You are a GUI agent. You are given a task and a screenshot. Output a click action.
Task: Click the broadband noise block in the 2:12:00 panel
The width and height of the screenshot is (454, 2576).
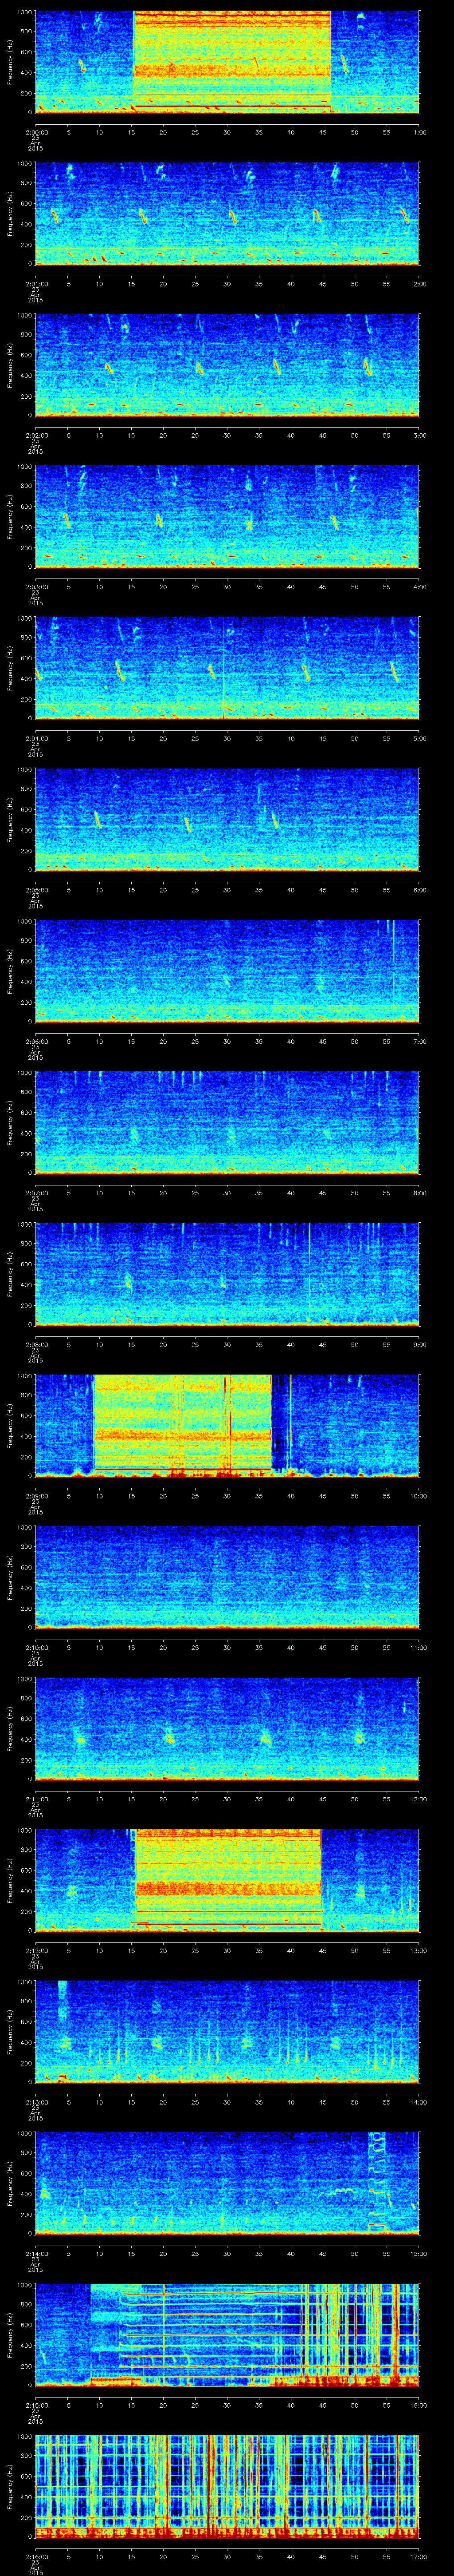(x=227, y=1880)
